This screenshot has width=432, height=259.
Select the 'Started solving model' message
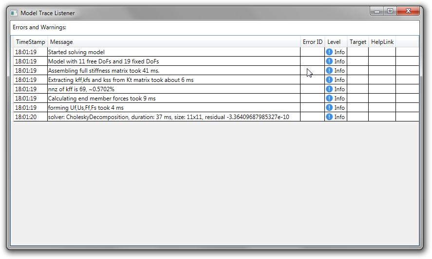76,52
